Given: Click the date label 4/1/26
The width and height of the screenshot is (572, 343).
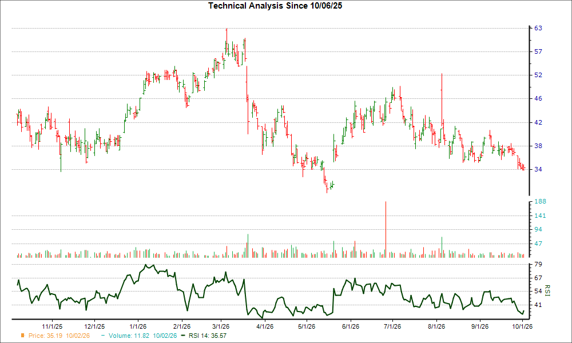Looking at the screenshot, I should (x=265, y=326).
